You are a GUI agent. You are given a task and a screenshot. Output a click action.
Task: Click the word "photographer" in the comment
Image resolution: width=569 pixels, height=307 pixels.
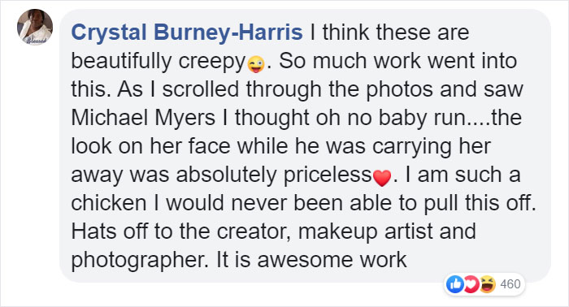click(x=139, y=260)
